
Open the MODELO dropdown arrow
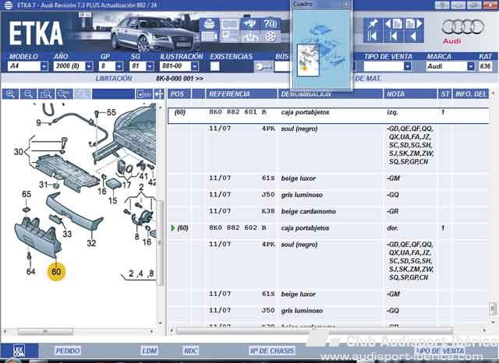(44, 66)
